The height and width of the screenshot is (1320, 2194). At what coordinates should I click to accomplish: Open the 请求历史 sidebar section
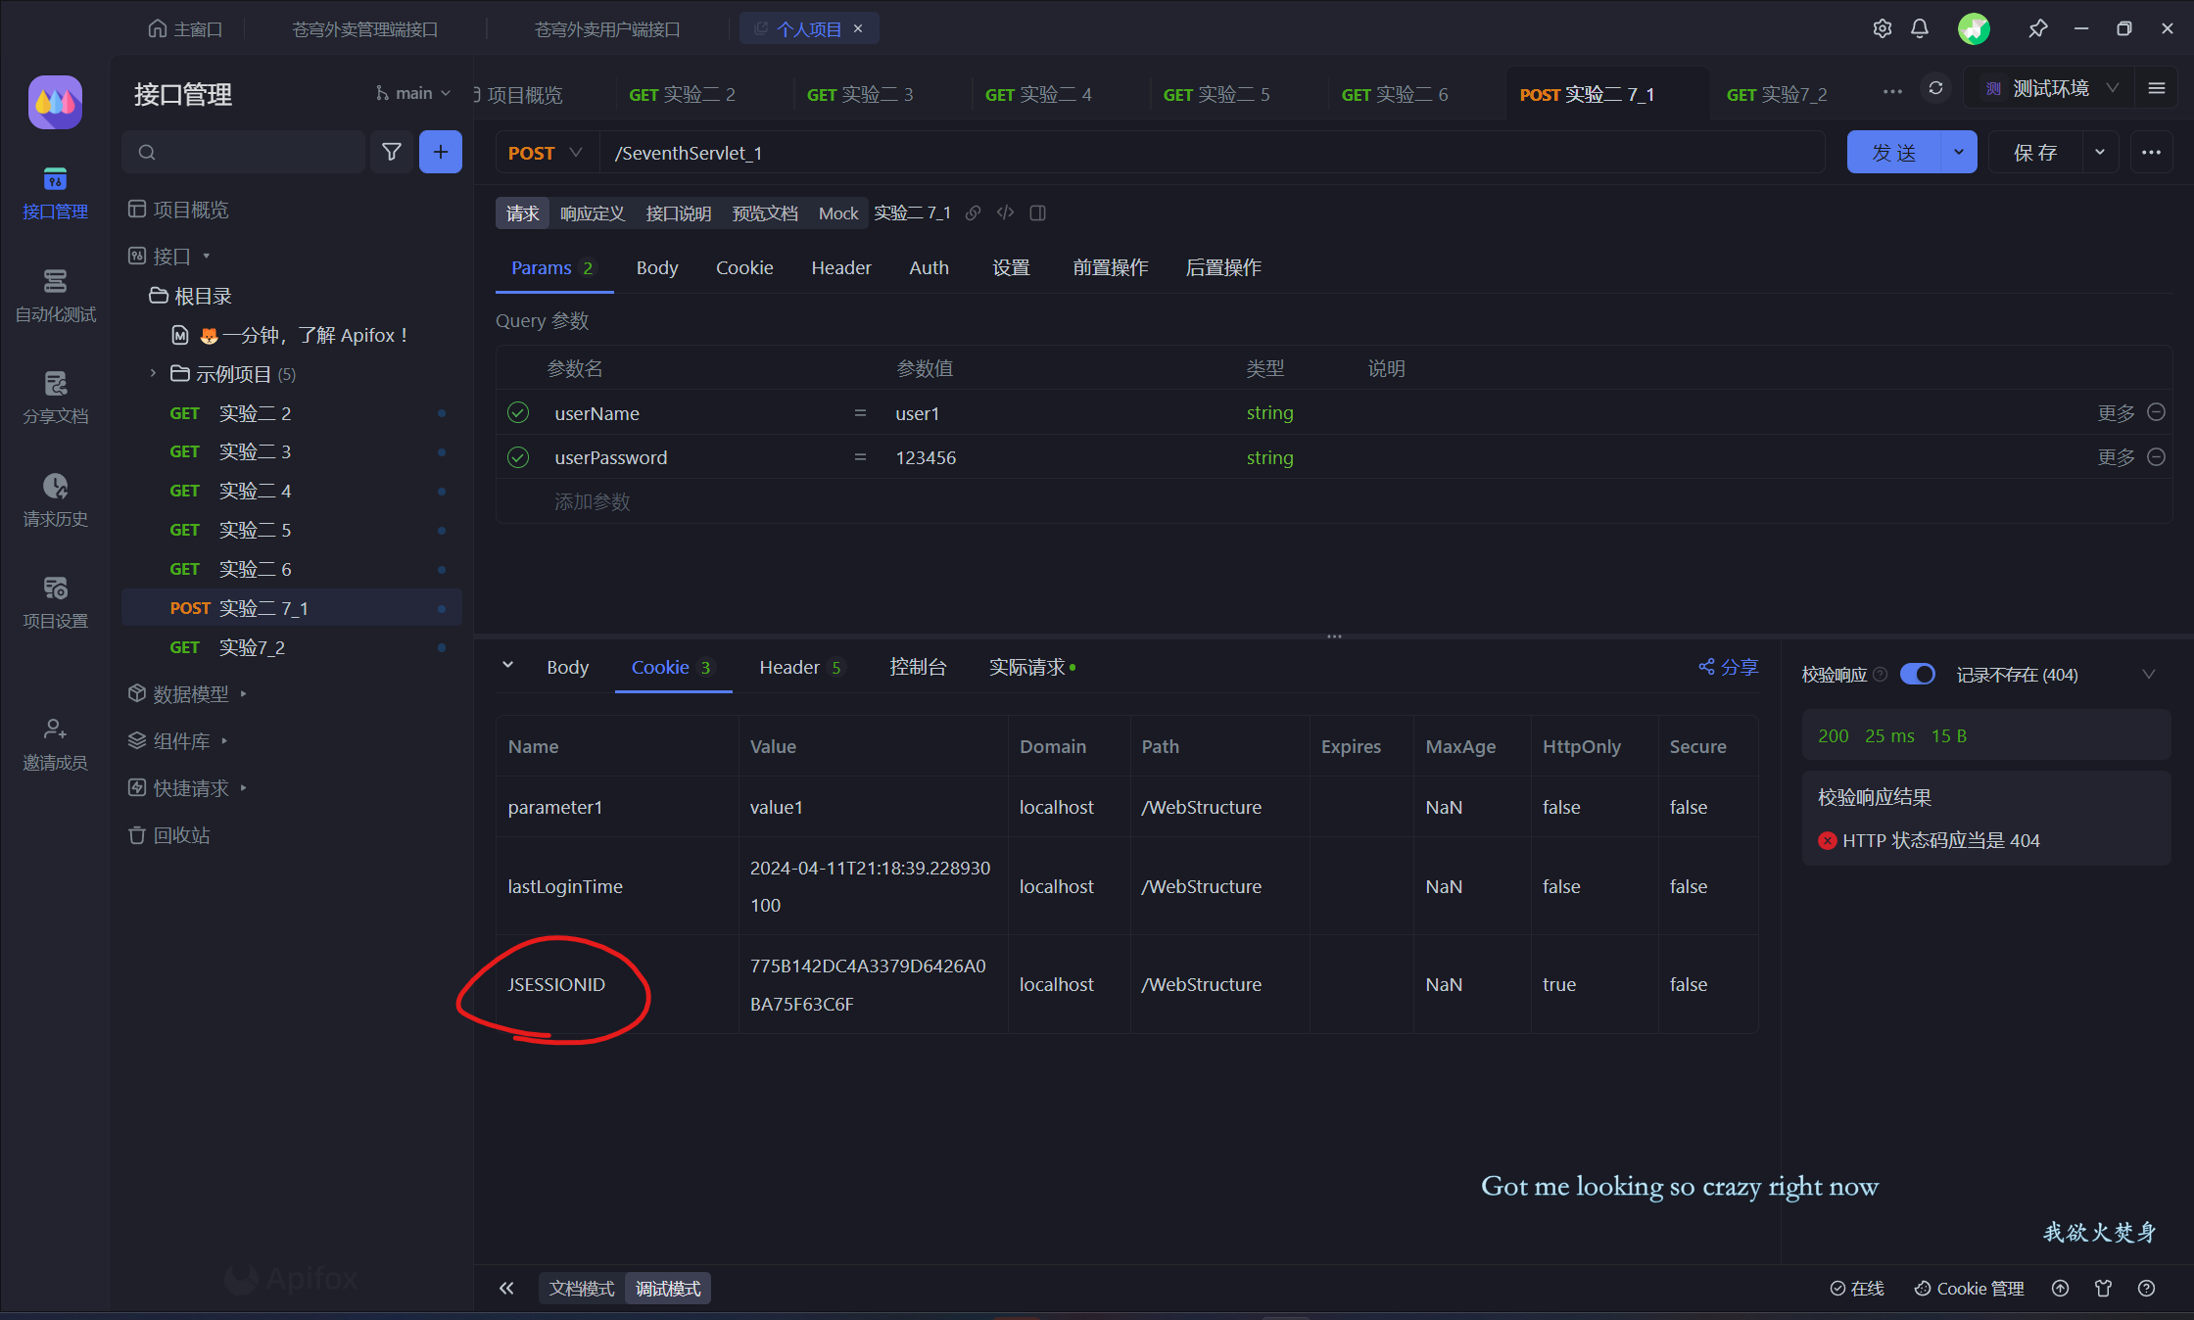coord(55,501)
